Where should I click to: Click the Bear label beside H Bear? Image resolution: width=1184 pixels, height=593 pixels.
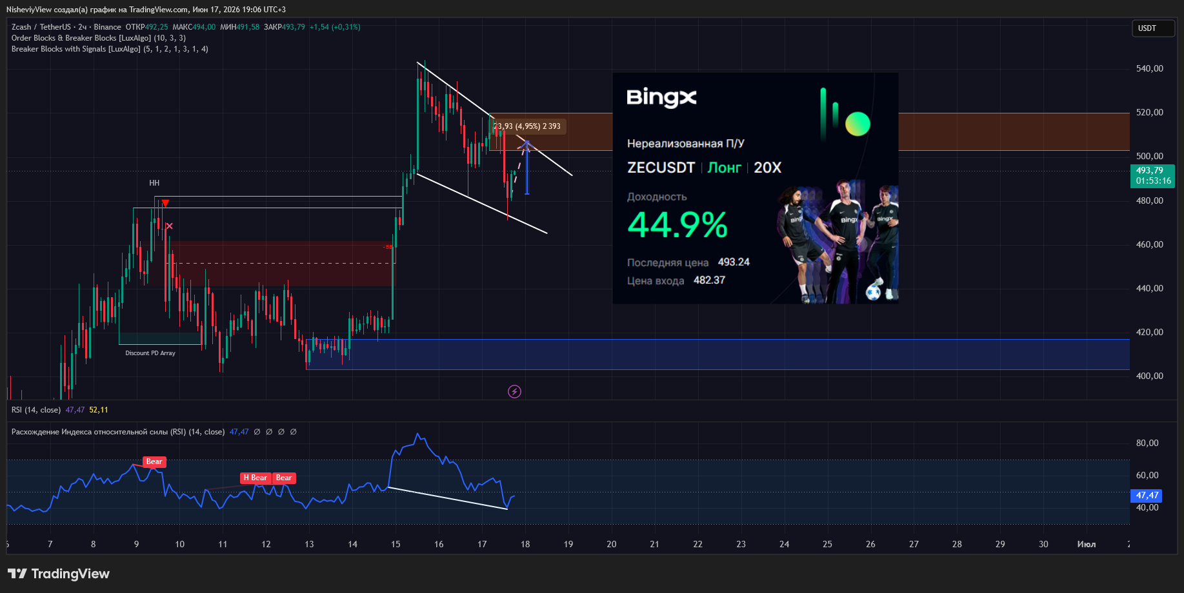[x=284, y=478]
